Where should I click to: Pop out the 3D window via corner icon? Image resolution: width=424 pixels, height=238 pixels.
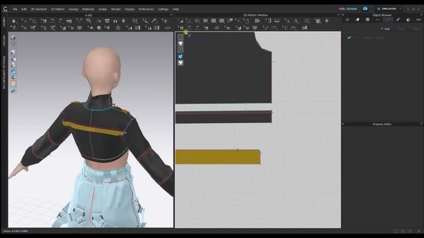tap(171, 15)
